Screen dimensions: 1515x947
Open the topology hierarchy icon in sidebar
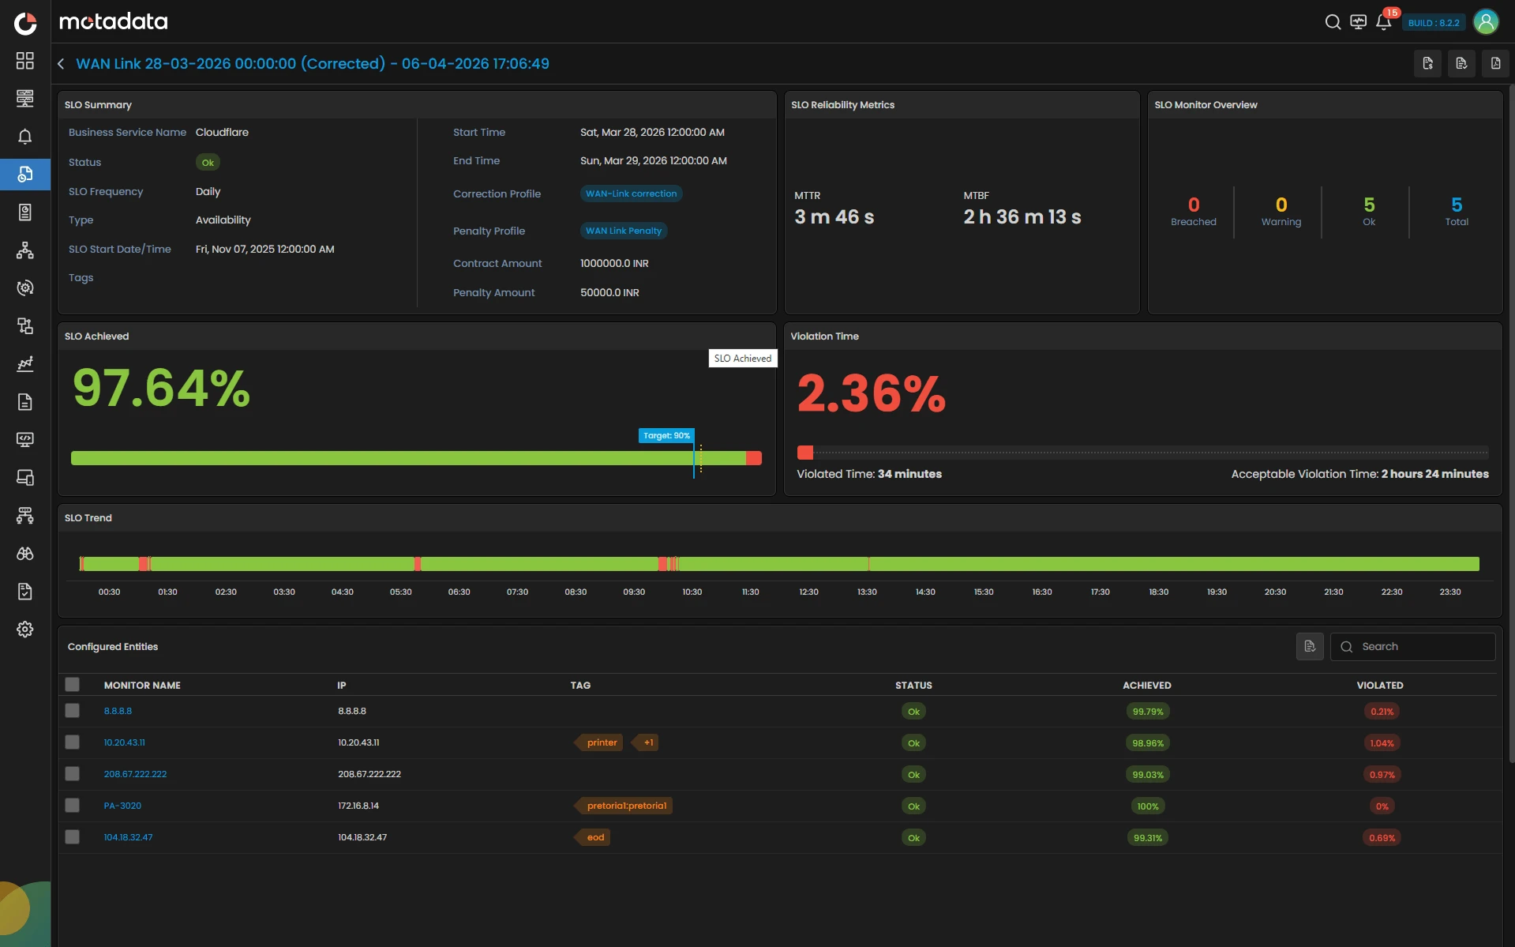tap(25, 250)
